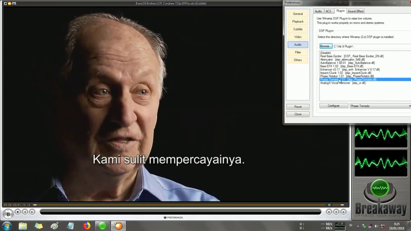
Task: Select (Disable) in the DSP plugin list
Action: (365, 53)
